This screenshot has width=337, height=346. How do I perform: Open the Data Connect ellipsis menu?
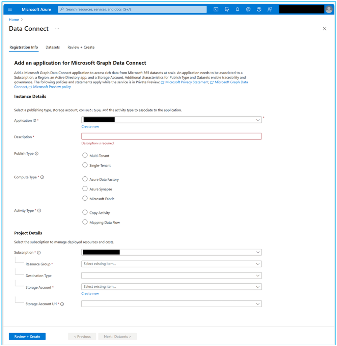tap(57, 29)
